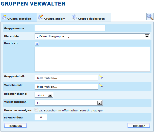Click the magnifying glass search icon
Image resolution: width=155 pixels, height=133 pixels.
(x=150, y=17)
